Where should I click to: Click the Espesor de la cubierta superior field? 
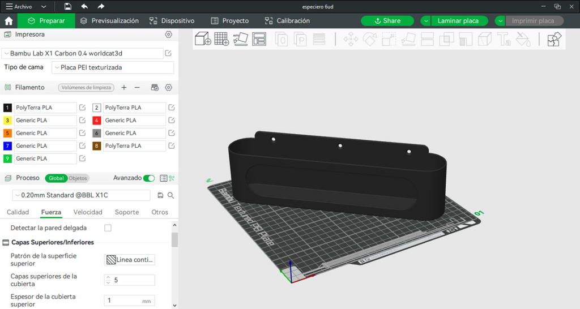pyautogui.click(x=130, y=301)
